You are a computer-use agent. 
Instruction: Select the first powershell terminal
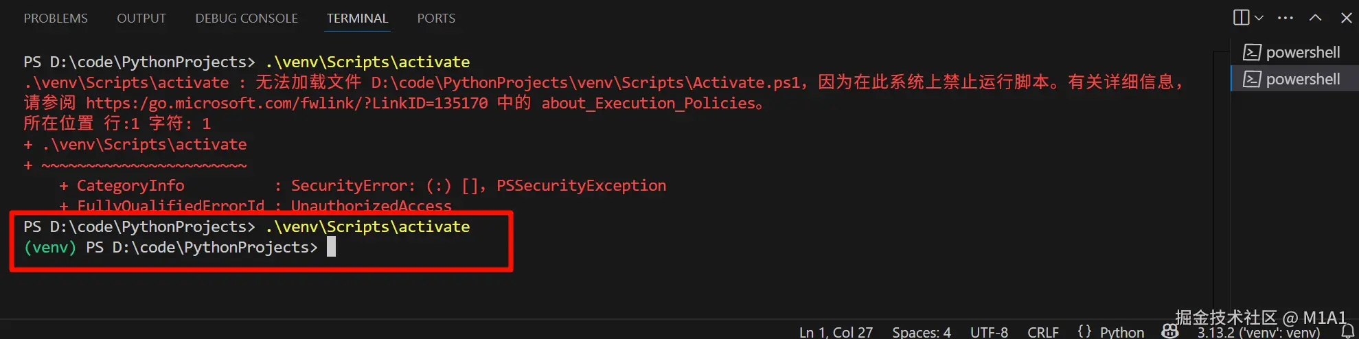click(x=1302, y=52)
